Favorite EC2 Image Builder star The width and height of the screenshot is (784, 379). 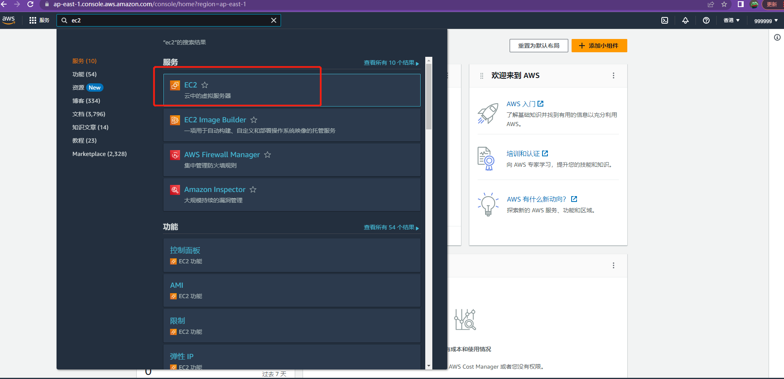click(x=254, y=120)
